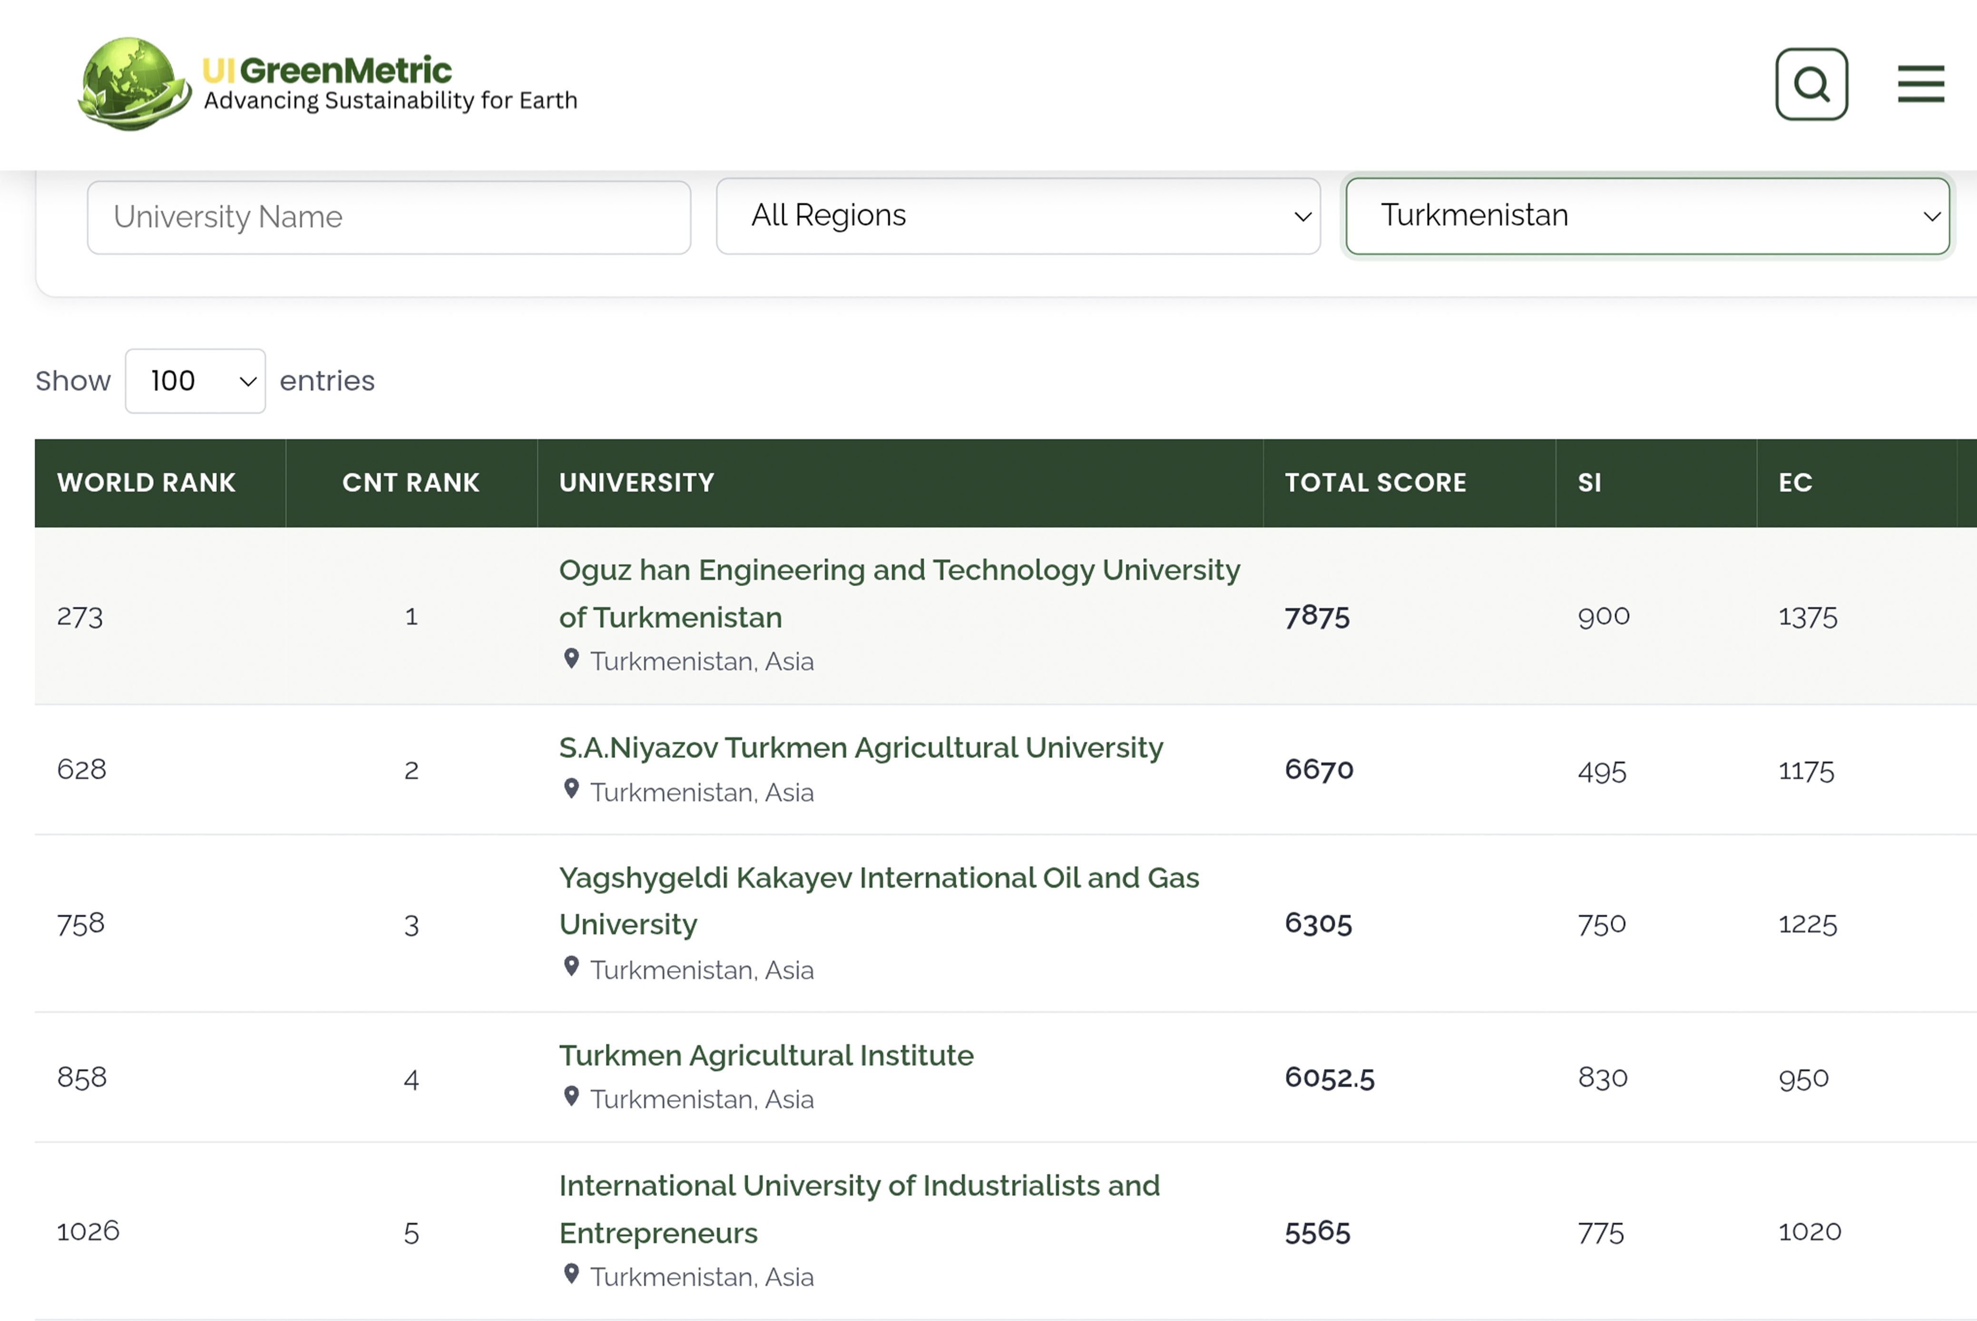Screen dimensions: 1977x1321
Task: Click EC value 950 cell
Action: coord(1803,1079)
